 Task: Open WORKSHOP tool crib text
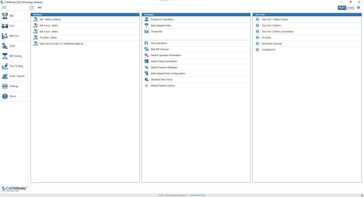click(269, 50)
